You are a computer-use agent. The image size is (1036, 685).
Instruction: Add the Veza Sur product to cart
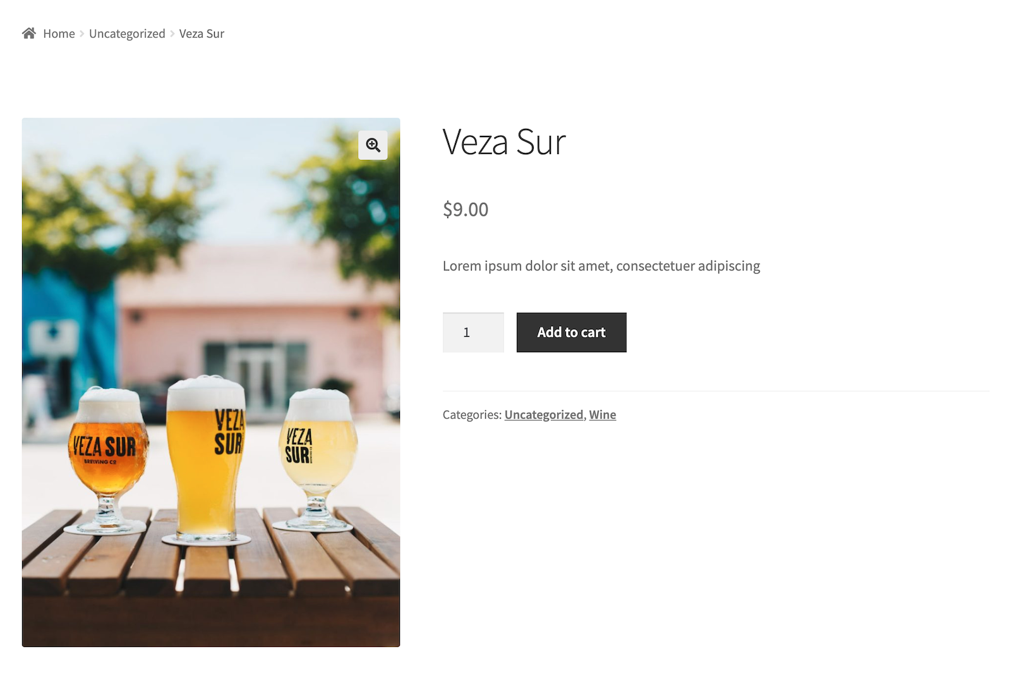coord(572,332)
